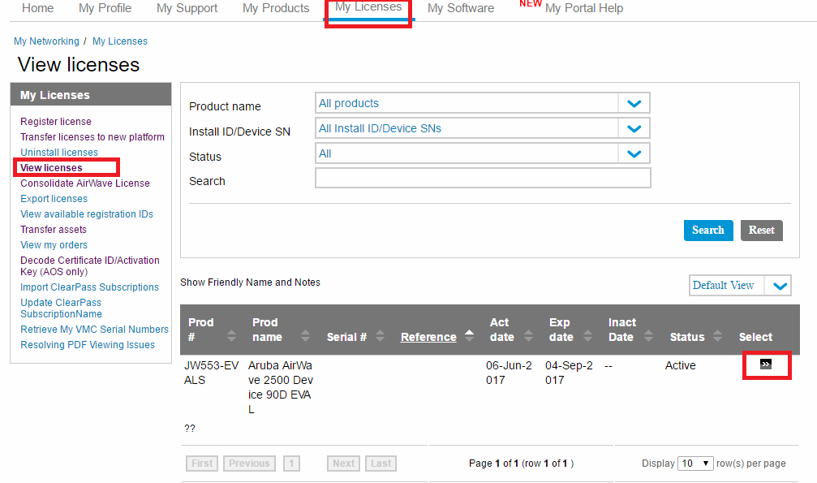
Task: Click the double-arrow select icon for JW553-EVALS row
Action: pos(765,364)
